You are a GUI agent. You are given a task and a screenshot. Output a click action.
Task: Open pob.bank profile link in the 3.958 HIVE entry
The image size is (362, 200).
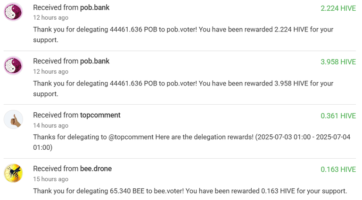click(95, 61)
